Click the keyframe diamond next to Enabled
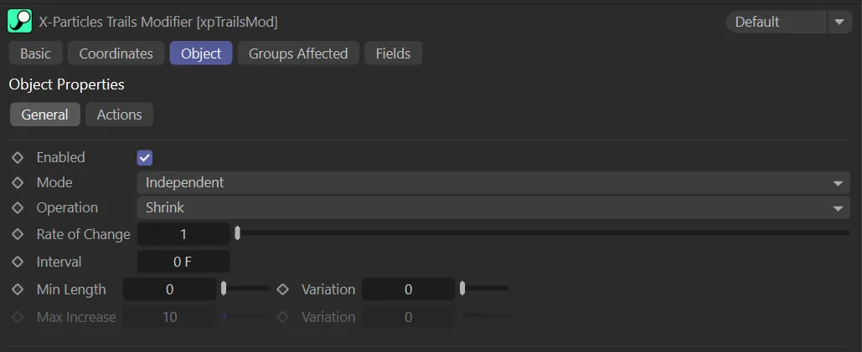The image size is (862, 352). point(18,157)
